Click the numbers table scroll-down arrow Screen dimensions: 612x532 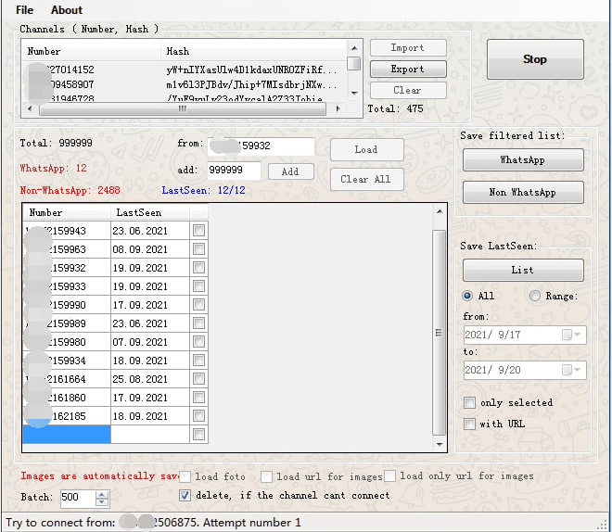click(440, 445)
